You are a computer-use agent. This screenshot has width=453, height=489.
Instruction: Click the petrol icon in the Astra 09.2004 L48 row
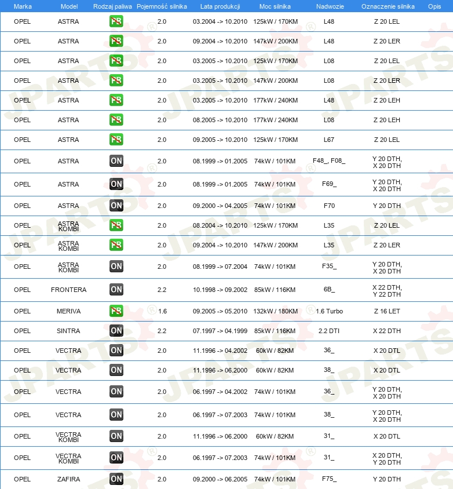116,41
